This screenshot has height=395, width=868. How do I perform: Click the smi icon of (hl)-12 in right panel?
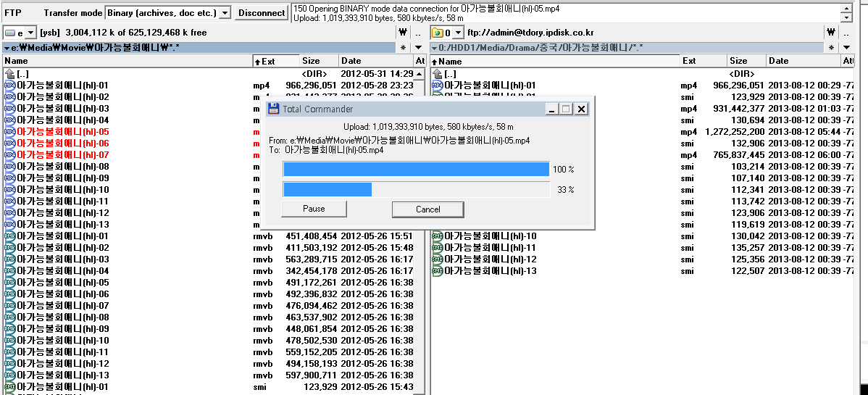point(438,259)
